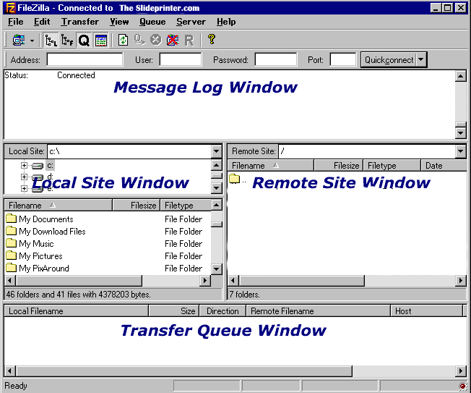Sort local list by Filesize header

[137, 206]
